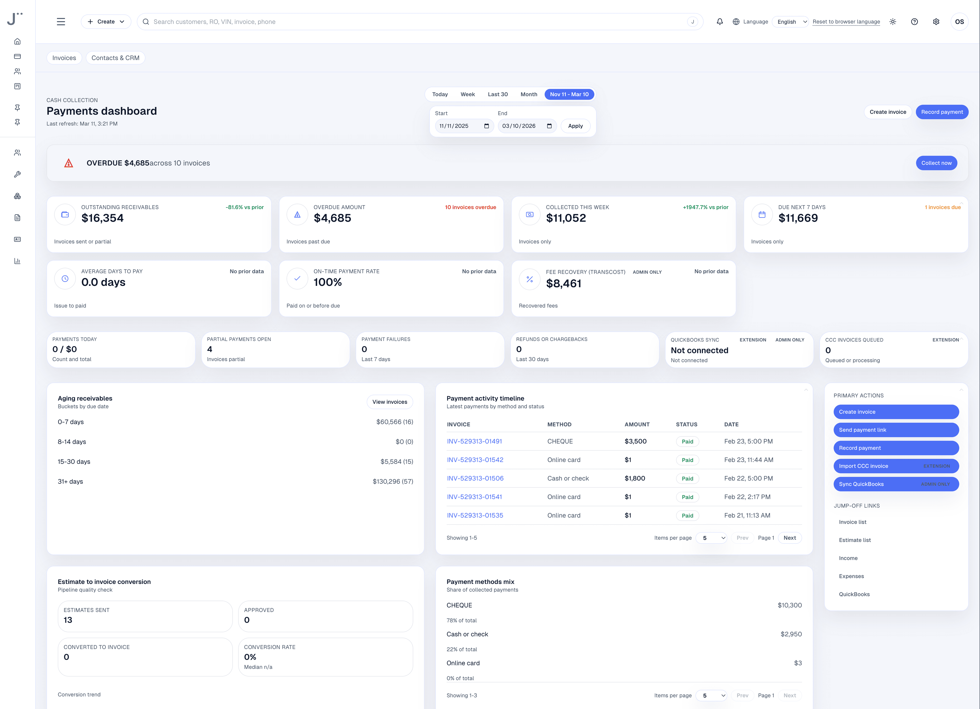Image resolution: width=980 pixels, height=709 pixels.
Task: Switch to the Contacts & CRM tab
Action: (x=115, y=57)
